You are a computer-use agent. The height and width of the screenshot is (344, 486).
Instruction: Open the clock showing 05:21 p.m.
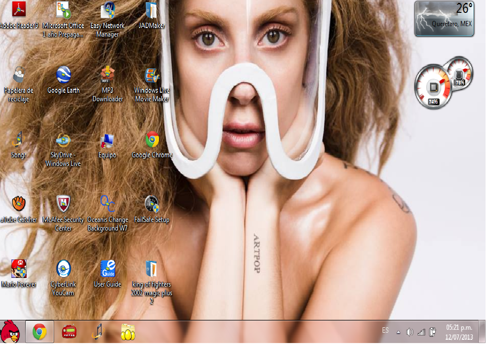(459, 332)
